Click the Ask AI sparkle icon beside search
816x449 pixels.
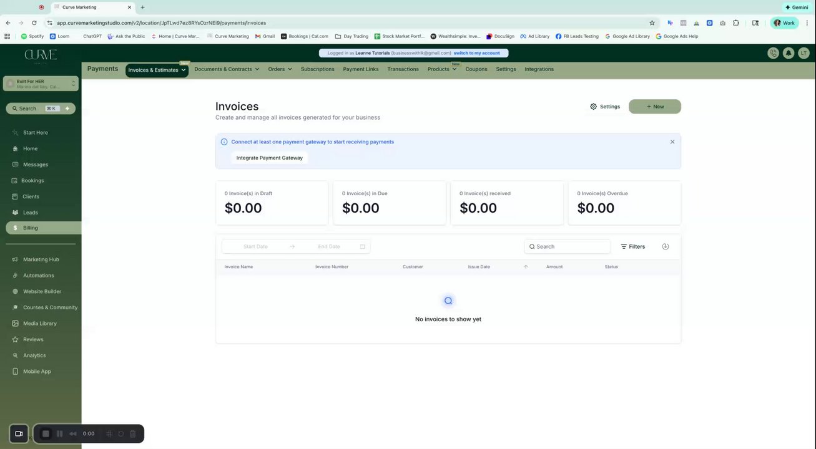tap(67, 109)
